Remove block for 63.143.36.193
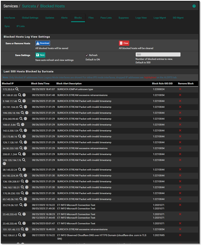202x246 pixels. (x=180, y=199)
